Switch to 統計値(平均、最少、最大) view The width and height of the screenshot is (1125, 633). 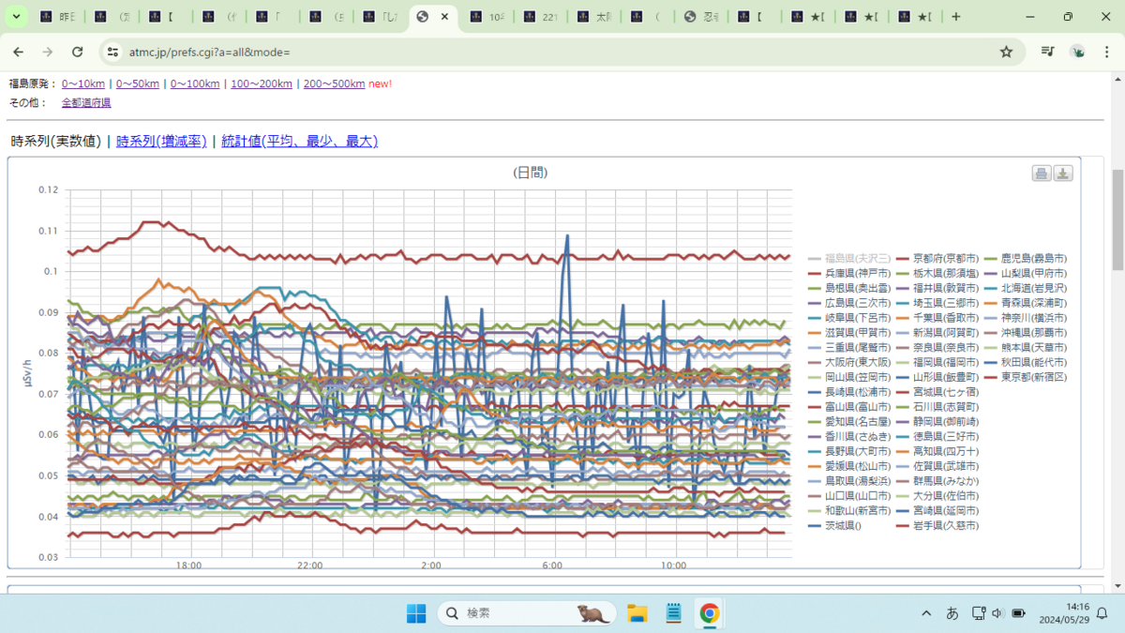[x=299, y=142]
